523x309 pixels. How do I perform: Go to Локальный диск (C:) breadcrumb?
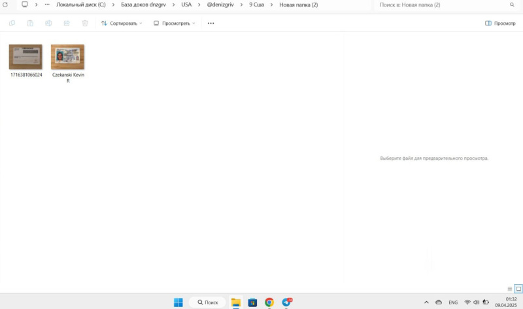click(81, 5)
